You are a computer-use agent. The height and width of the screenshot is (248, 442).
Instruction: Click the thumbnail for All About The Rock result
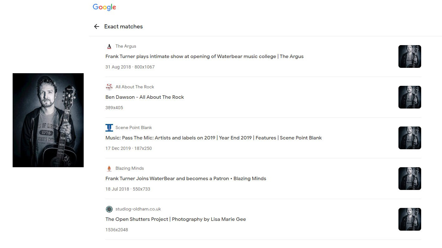tap(409, 97)
